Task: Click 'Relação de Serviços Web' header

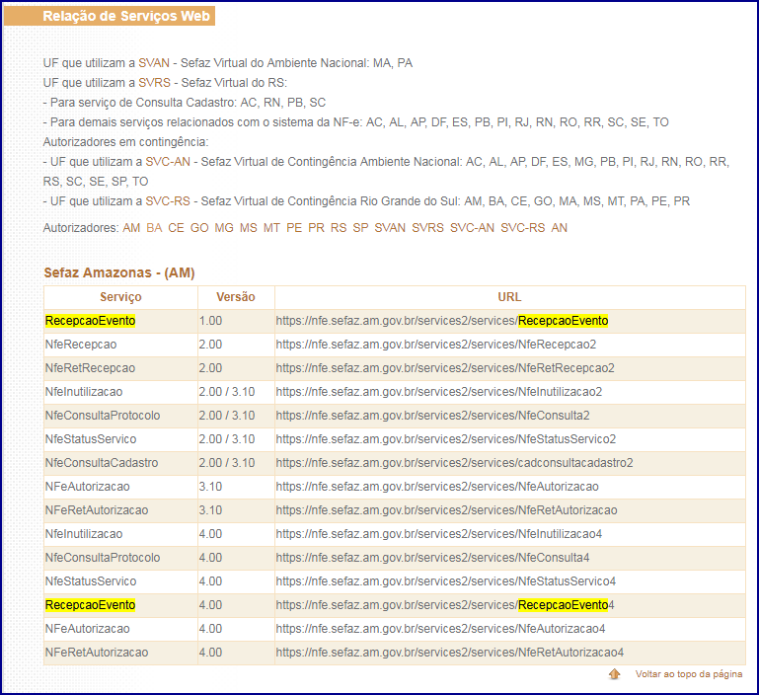Action: coord(126,16)
